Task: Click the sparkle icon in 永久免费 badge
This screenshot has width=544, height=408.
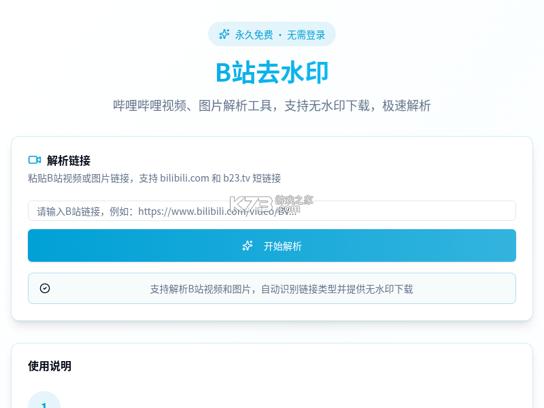Action: (224, 35)
